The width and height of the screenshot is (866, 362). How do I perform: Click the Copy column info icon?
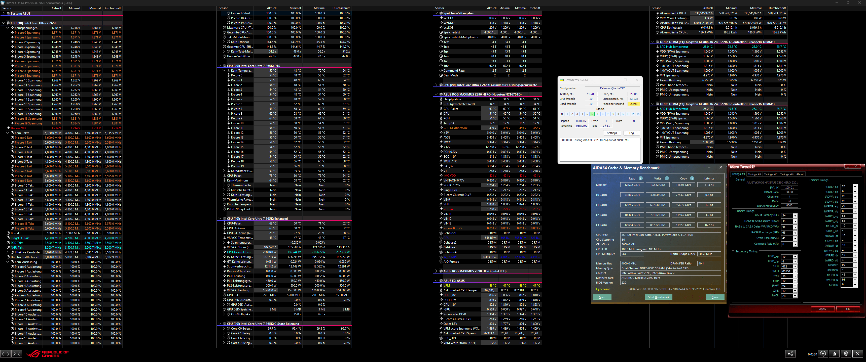pos(692,178)
